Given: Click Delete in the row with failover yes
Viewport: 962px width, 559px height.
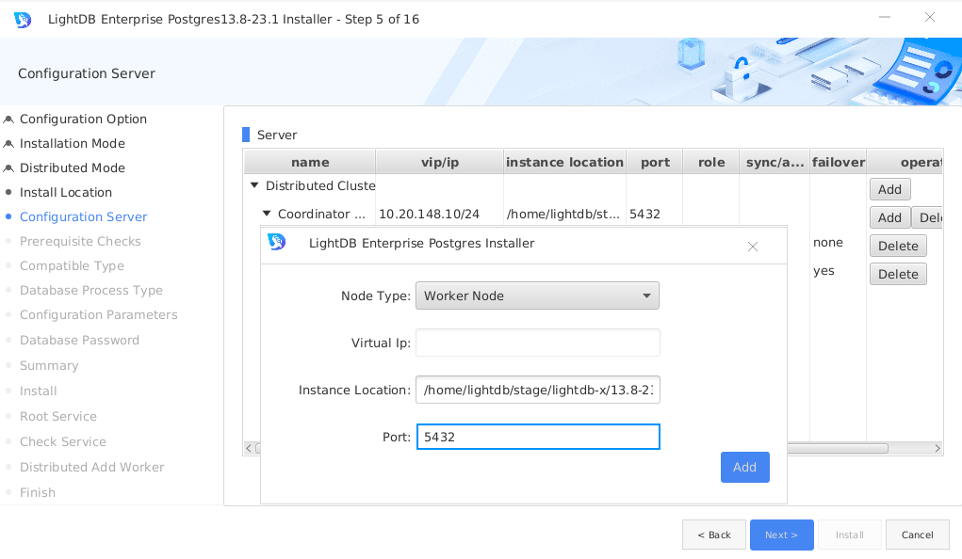Looking at the screenshot, I should 898,274.
